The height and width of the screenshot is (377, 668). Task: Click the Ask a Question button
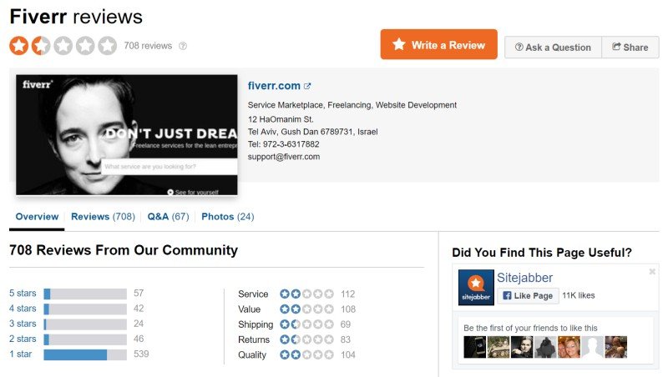(x=553, y=48)
